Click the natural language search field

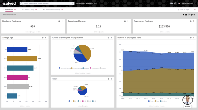click(x=46, y=4)
